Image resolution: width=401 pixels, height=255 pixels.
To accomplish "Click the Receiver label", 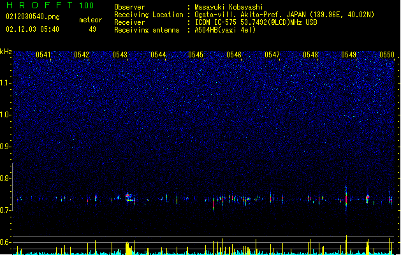I will 129,22.
